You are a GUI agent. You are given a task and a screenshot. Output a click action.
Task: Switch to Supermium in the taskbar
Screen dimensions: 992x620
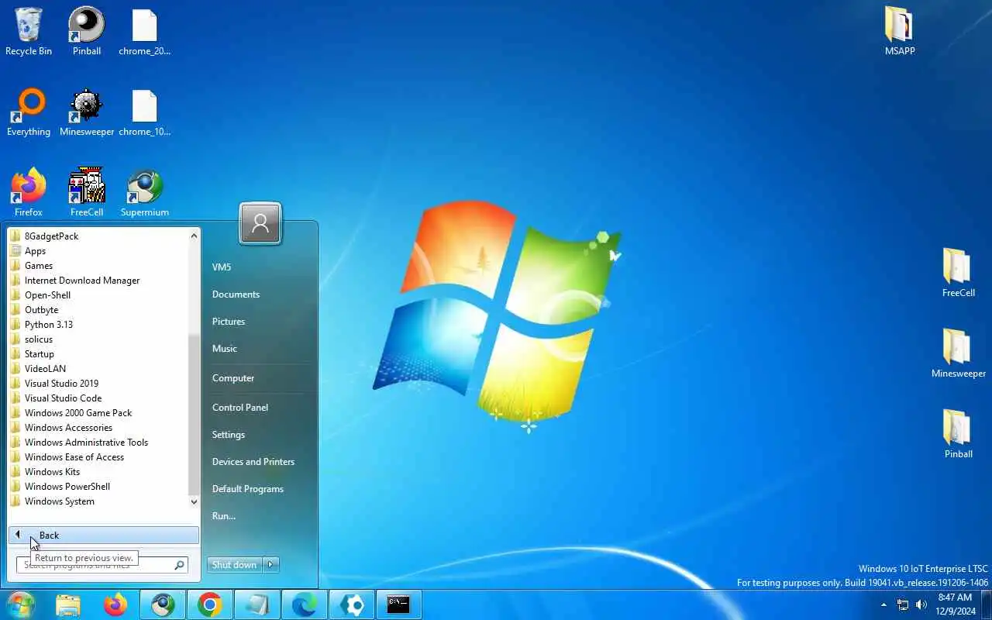click(163, 605)
